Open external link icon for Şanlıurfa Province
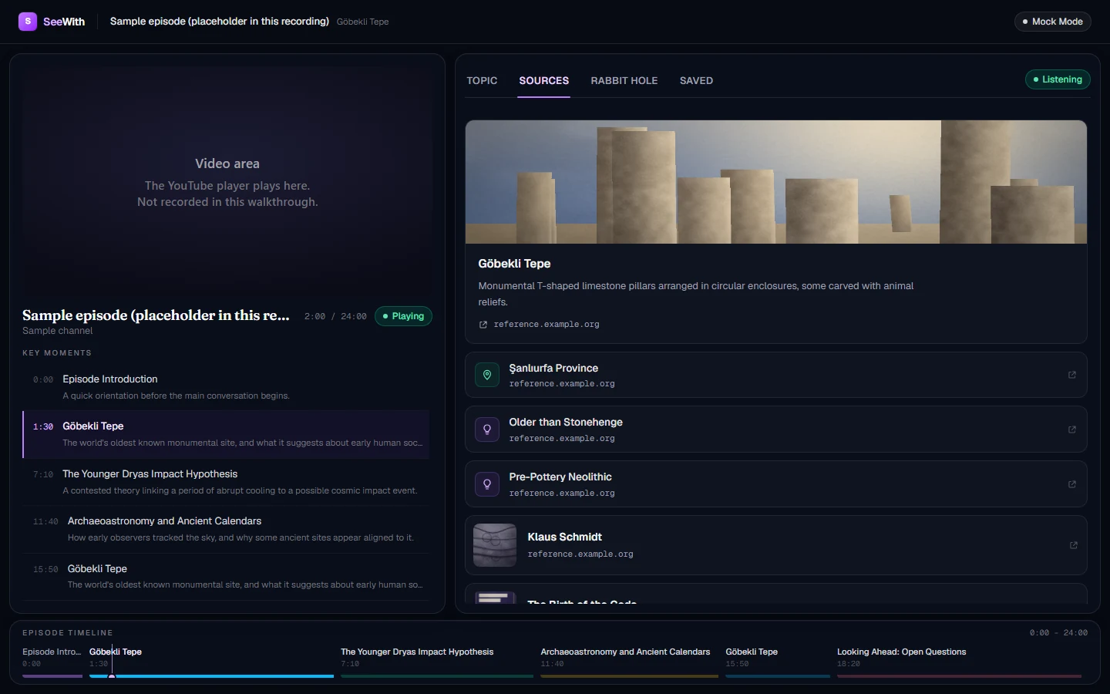This screenshot has height=694, width=1110. [x=1071, y=375]
